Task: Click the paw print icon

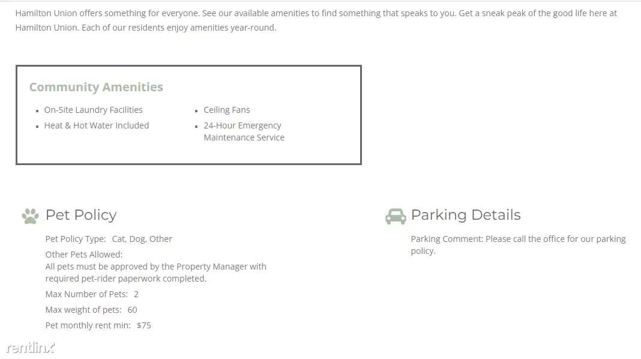Action: coord(30,216)
